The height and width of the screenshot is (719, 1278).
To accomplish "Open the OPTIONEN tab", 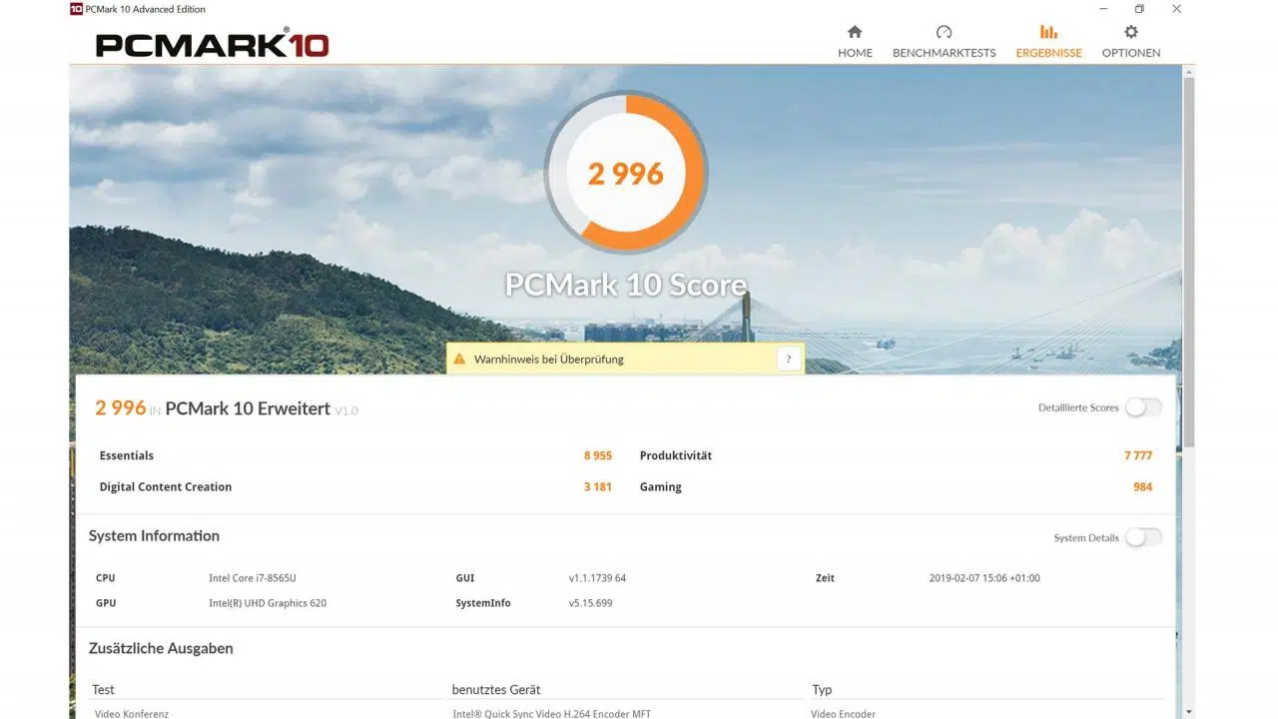I will [1130, 42].
